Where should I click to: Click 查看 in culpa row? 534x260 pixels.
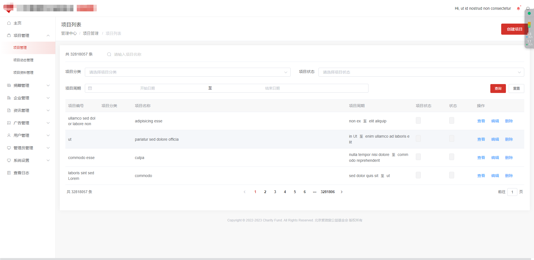[481, 158]
